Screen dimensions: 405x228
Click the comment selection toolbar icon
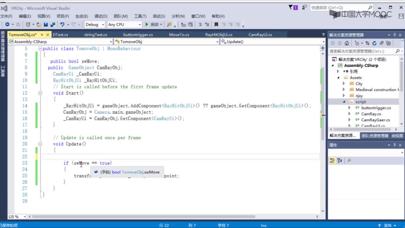click(x=200, y=24)
